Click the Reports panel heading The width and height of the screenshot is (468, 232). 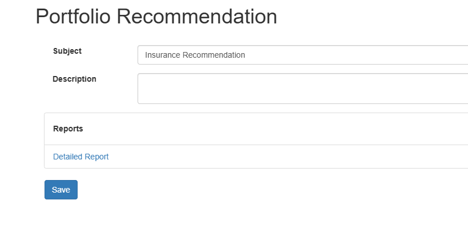pos(256,129)
